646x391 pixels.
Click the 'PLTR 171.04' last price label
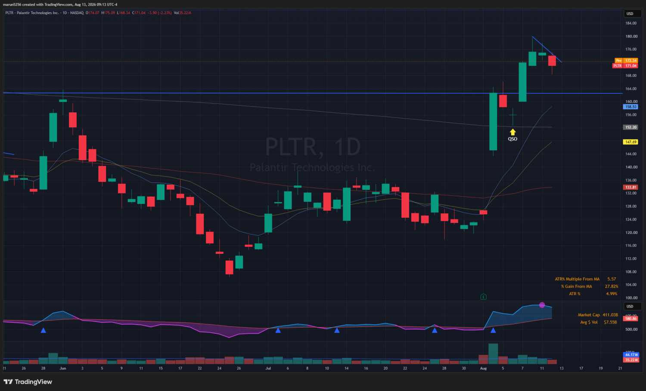point(625,66)
